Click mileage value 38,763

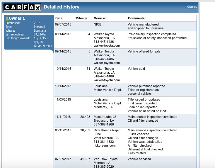point(85,130)
